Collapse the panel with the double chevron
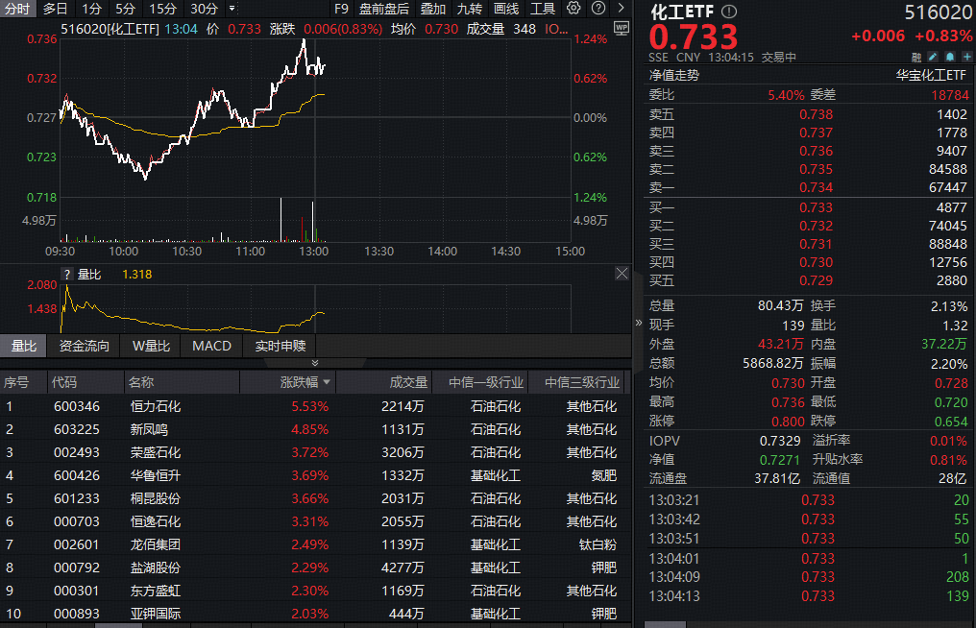This screenshot has width=976, height=628. coord(637,324)
